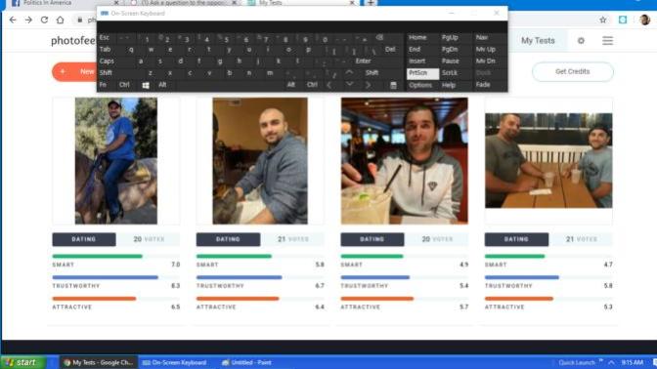Open the Chrome profile avatar
657x369 pixels.
click(645, 20)
